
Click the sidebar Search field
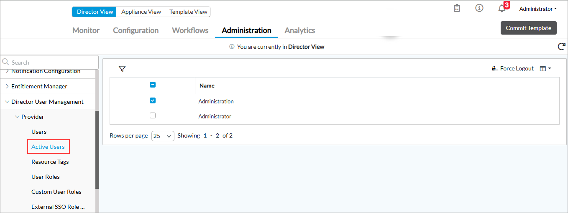tap(52, 63)
